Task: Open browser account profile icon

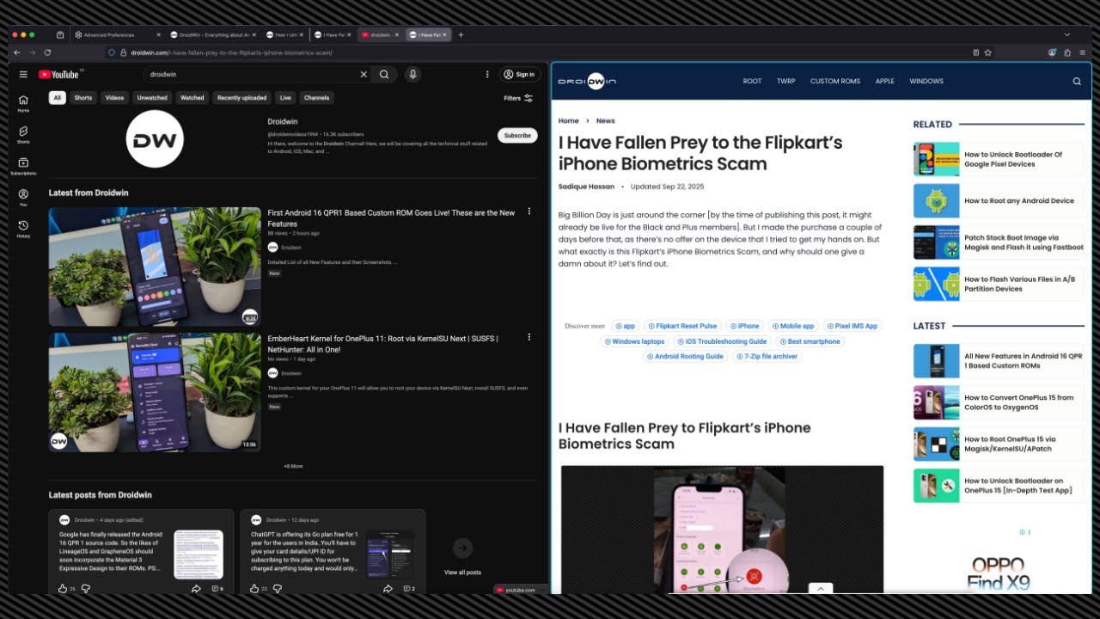Action: (x=1053, y=52)
